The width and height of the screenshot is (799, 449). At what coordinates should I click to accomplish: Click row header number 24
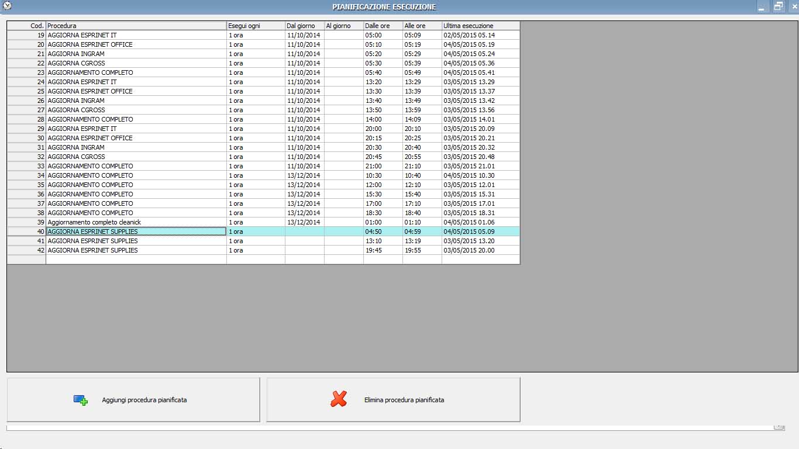(26, 82)
